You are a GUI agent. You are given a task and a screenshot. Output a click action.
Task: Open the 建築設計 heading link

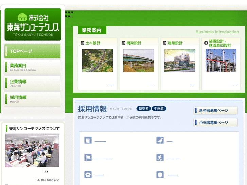175,43
